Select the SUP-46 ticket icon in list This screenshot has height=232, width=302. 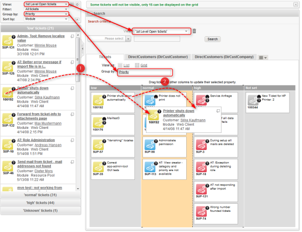8,166
